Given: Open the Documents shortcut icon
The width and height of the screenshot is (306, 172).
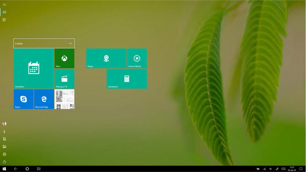Looking at the screenshot, I should coord(4,139).
